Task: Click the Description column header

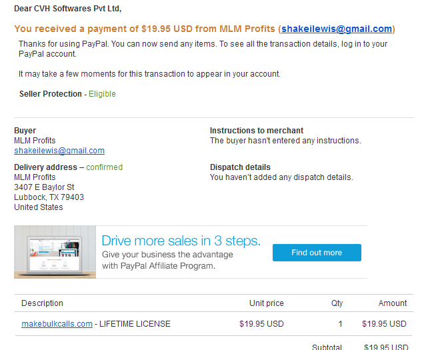Action: pyautogui.click(x=42, y=303)
